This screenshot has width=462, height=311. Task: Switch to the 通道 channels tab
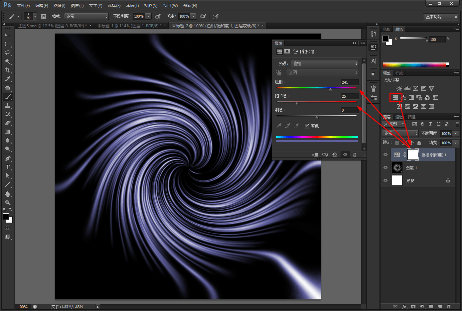click(399, 117)
